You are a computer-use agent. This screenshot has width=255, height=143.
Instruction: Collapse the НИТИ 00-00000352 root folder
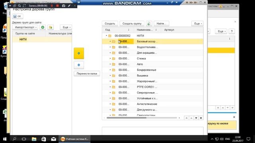(106, 35)
